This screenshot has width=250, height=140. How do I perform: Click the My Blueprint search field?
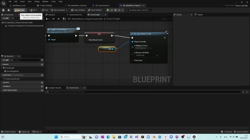[25, 60]
